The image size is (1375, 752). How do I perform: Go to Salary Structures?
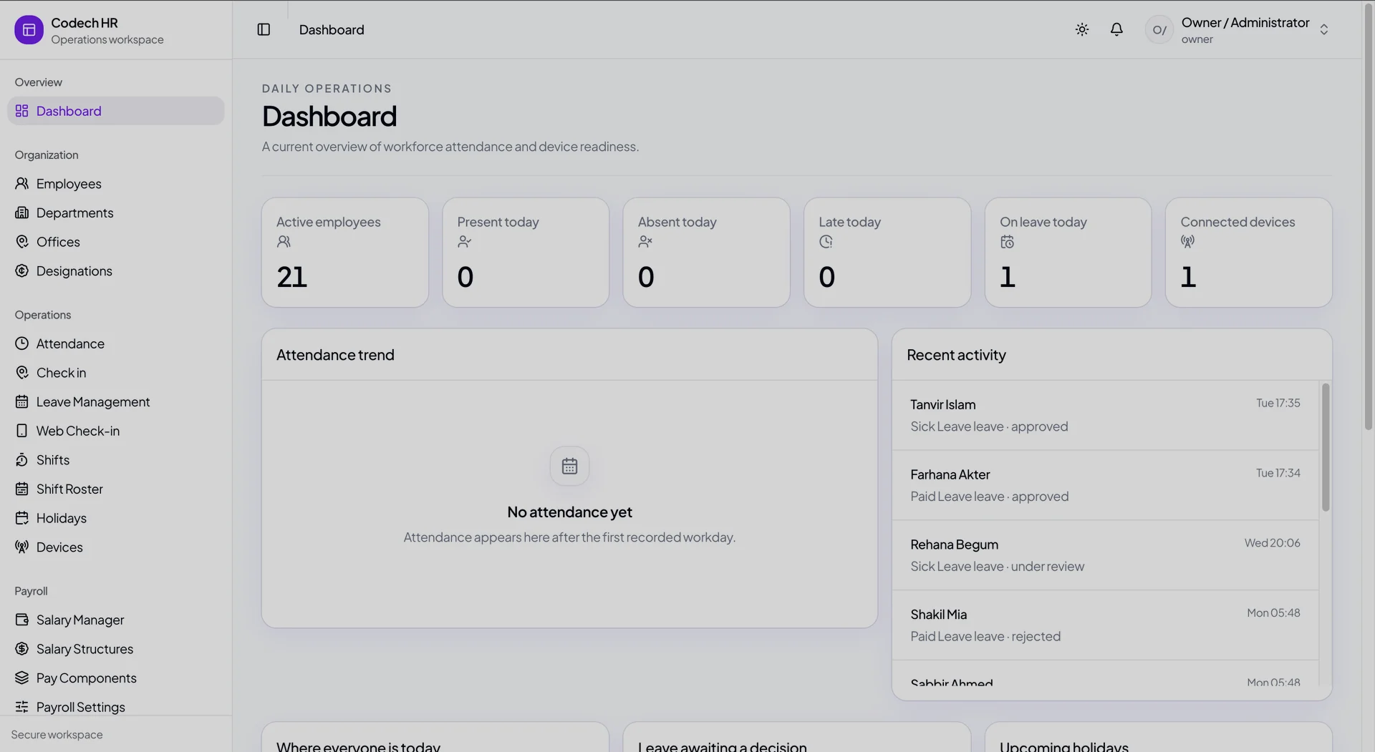click(116, 649)
